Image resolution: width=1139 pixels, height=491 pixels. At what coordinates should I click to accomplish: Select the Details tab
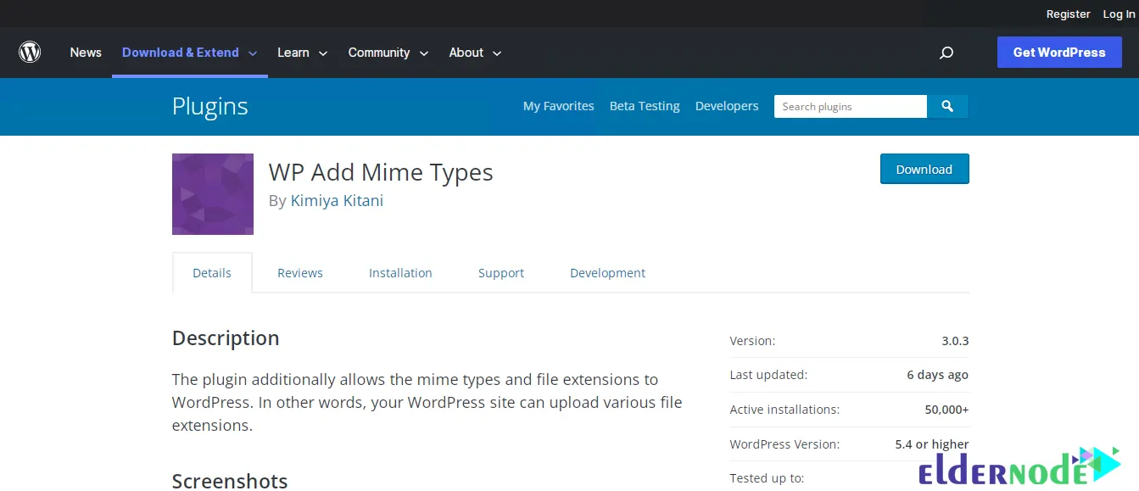pos(212,273)
